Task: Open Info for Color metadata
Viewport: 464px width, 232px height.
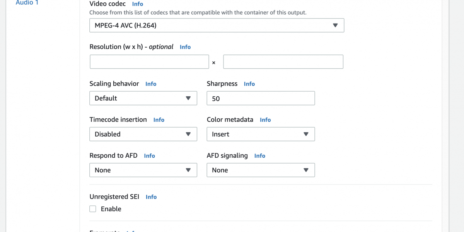Action: click(x=265, y=120)
